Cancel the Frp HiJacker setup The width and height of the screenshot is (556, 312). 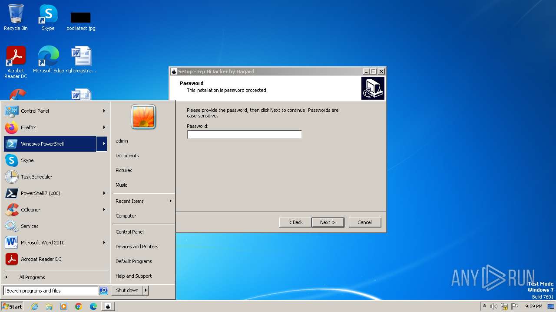pyautogui.click(x=365, y=222)
